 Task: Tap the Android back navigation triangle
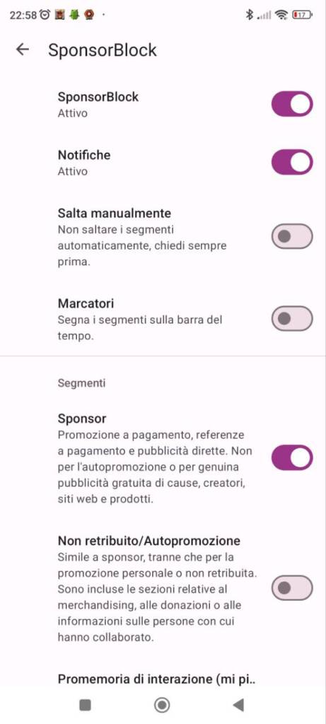click(238, 705)
